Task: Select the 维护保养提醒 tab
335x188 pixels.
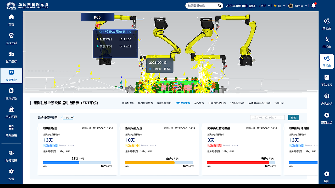Action: point(183,103)
